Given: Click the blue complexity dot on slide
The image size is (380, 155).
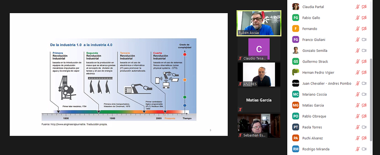Looking at the screenshot, I should point(185,105).
